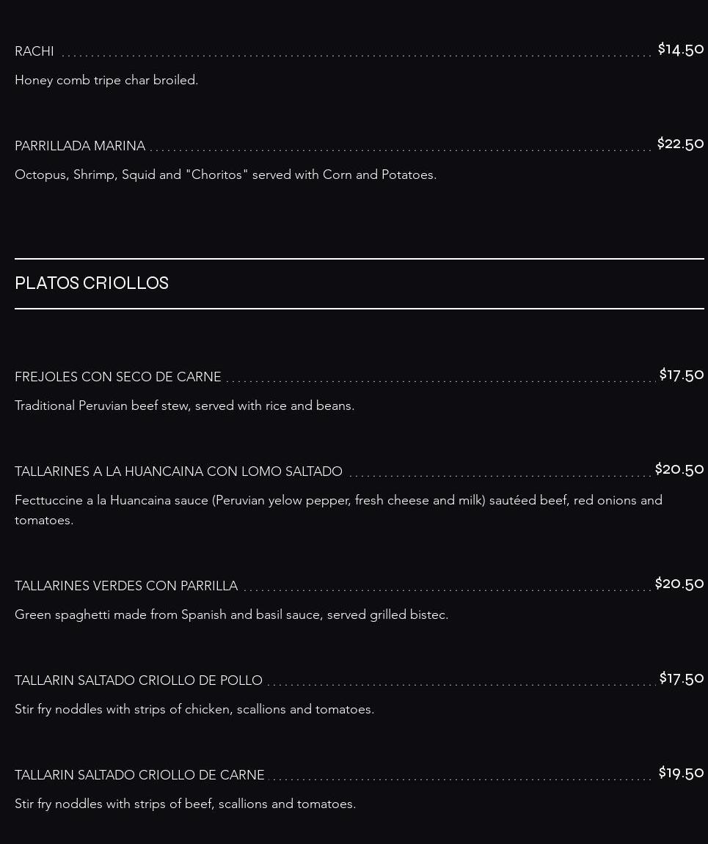Viewport: 708px width, 844px height.
Task: Click the honey comb tripe description
Action: 106,80
